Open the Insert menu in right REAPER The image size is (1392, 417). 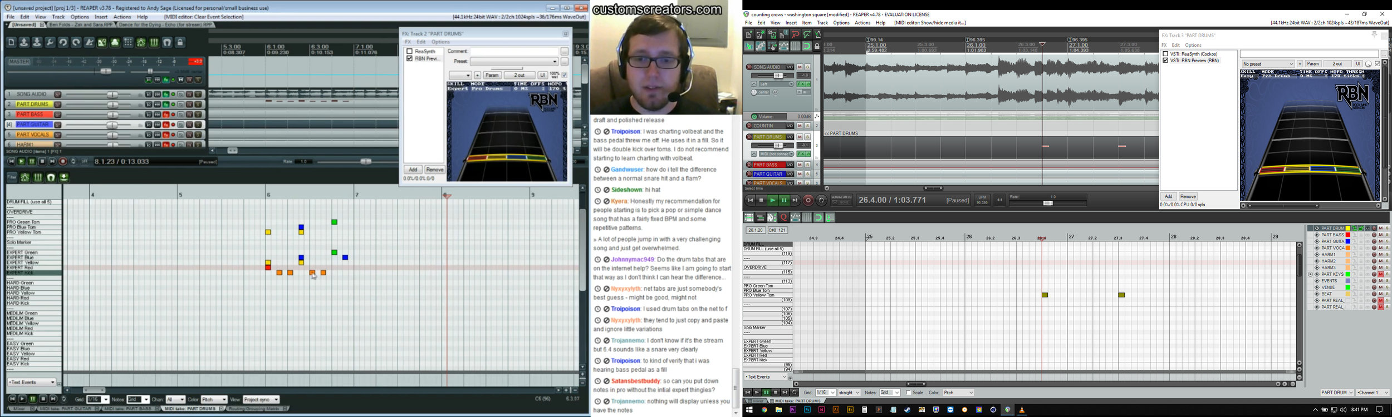pyautogui.click(x=791, y=23)
